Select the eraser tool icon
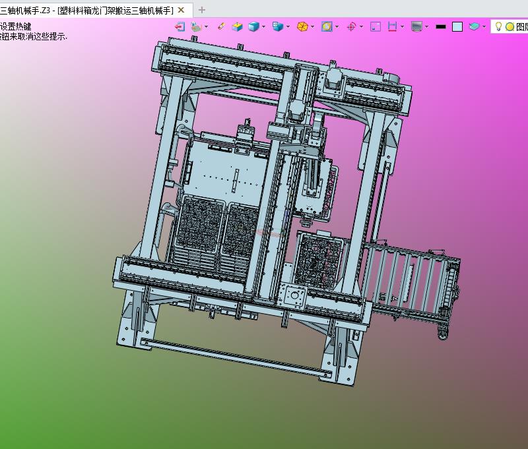This screenshot has width=528, height=449. [221, 26]
